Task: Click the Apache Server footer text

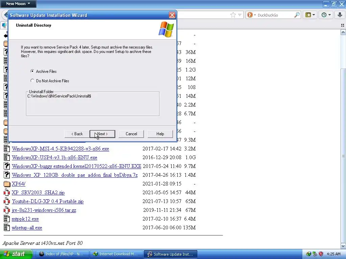Action: [43, 243]
